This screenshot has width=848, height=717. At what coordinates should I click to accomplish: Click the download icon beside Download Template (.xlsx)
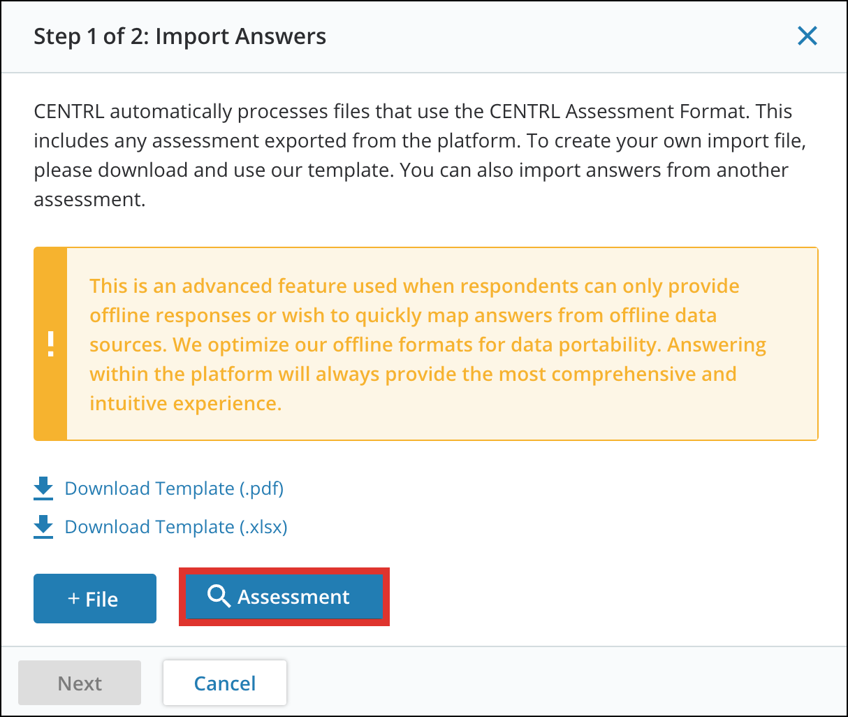(x=43, y=526)
